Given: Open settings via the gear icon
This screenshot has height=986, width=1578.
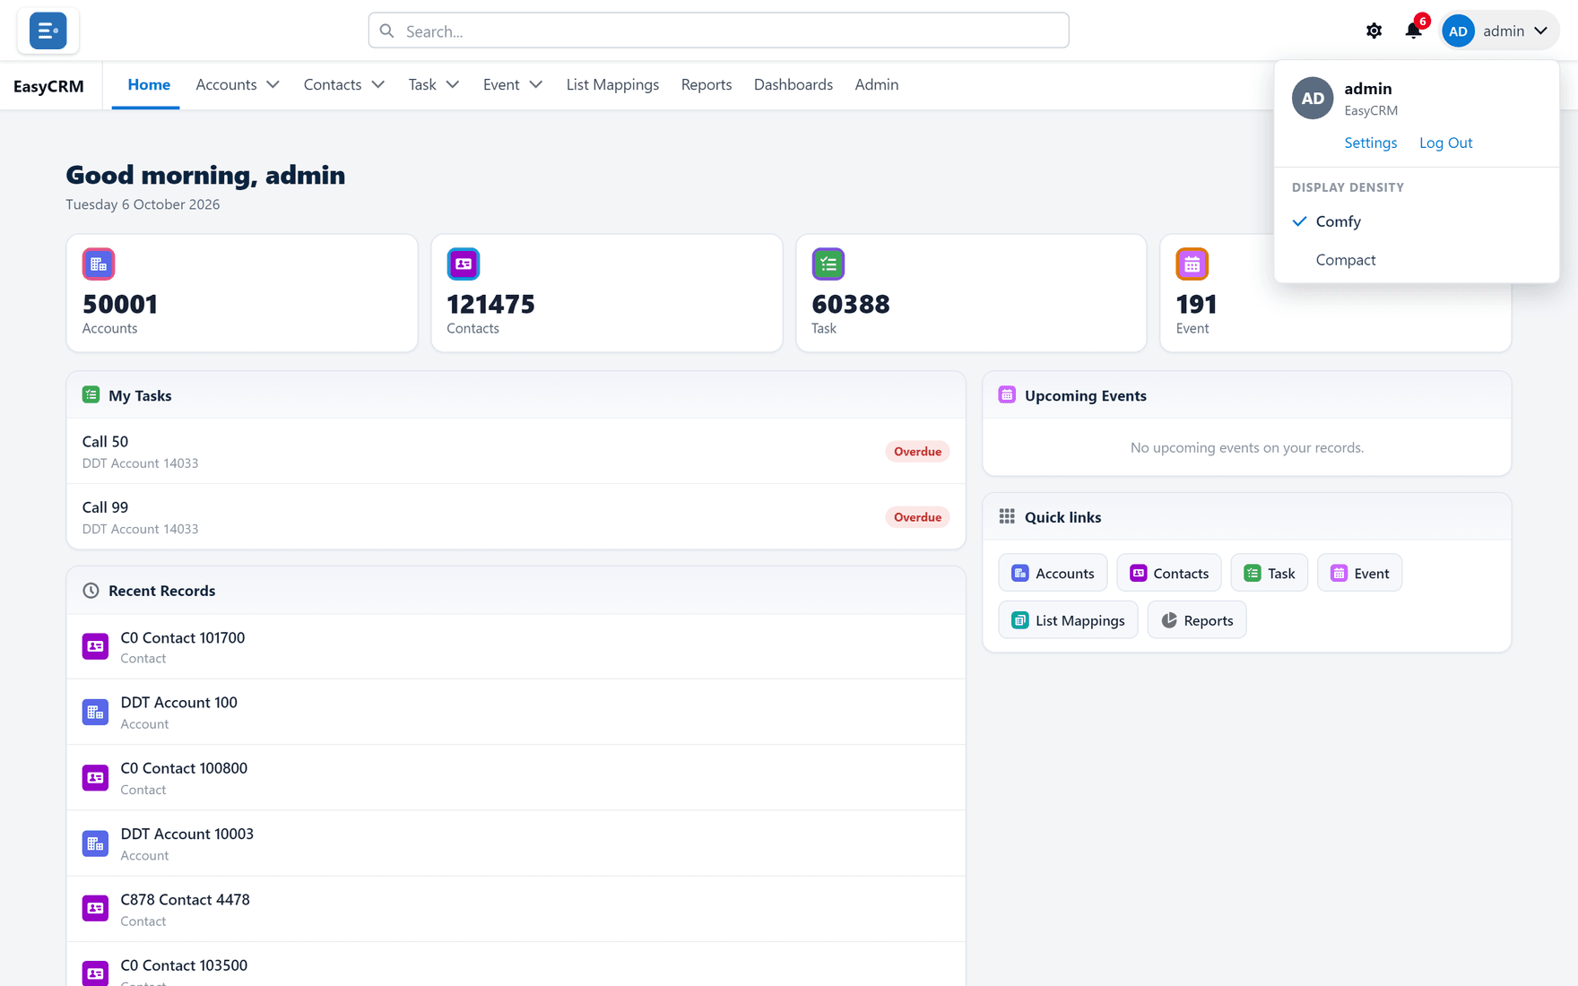Looking at the screenshot, I should (1374, 30).
